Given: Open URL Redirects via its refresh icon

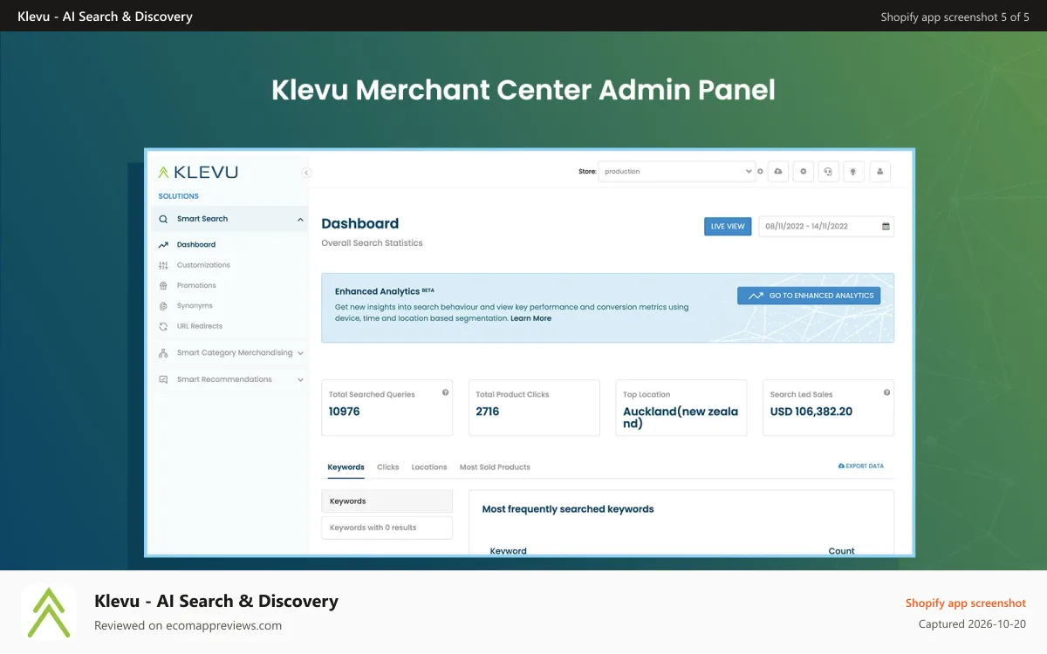Looking at the screenshot, I should click(163, 326).
